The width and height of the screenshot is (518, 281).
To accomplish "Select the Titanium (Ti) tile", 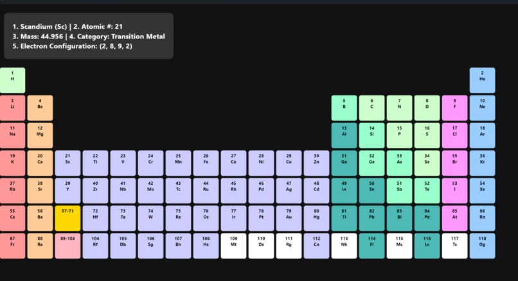I will (95, 163).
